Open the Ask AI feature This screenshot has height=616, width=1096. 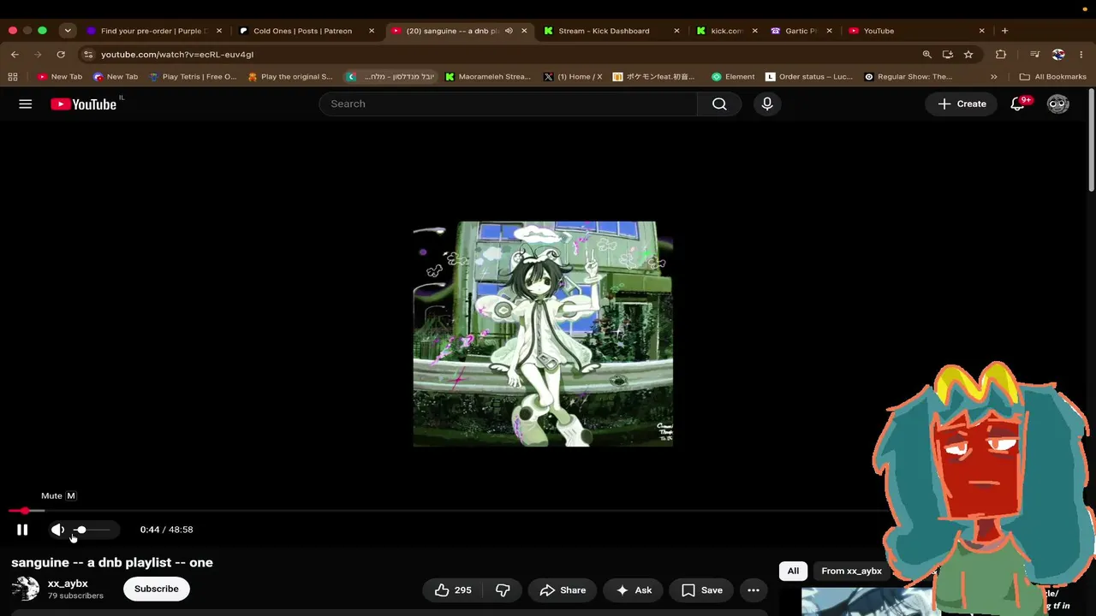click(x=634, y=590)
